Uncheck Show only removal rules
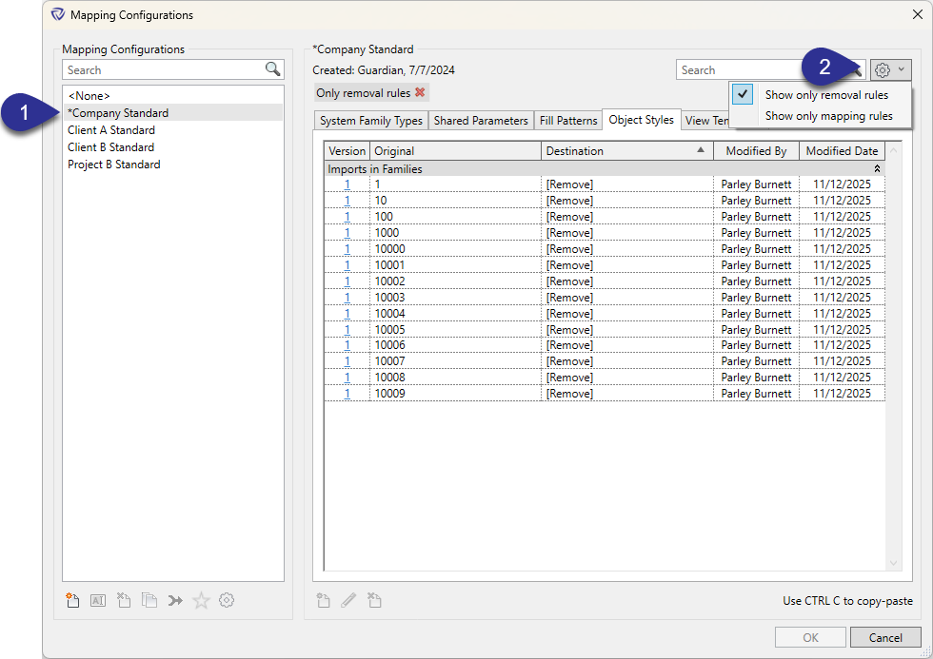933x659 pixels. 821,95
